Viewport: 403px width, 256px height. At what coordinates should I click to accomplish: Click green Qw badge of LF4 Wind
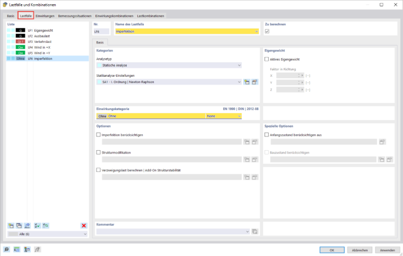click(x=21, y=47)
